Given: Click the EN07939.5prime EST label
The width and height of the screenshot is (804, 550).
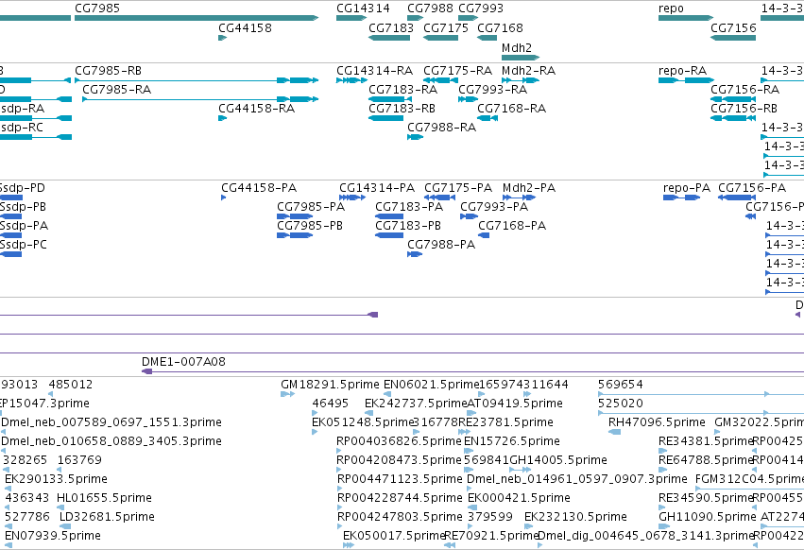Looking at the screenshot, I should [53, 536].
